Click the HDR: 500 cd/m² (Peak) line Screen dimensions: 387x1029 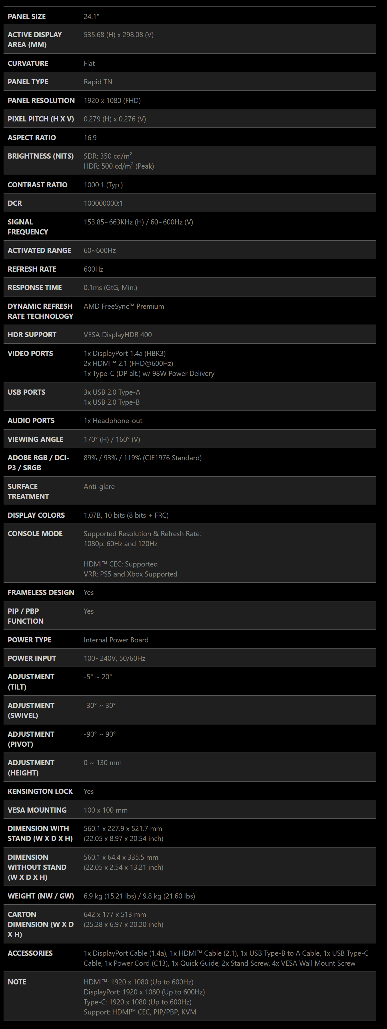[x=118, y=166]
